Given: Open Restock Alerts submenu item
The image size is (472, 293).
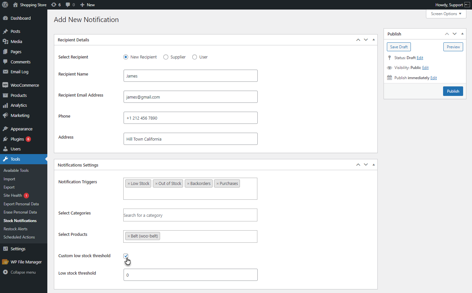Looking at the screenshot, I should pyautogui.click(x=15, y=229).
